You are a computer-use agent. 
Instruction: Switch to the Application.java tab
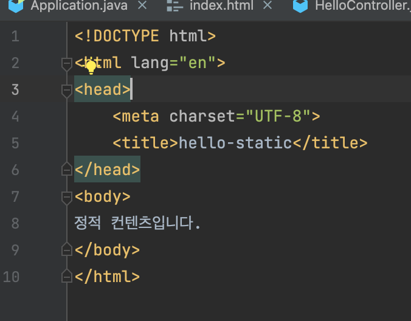tap(79, 5)
